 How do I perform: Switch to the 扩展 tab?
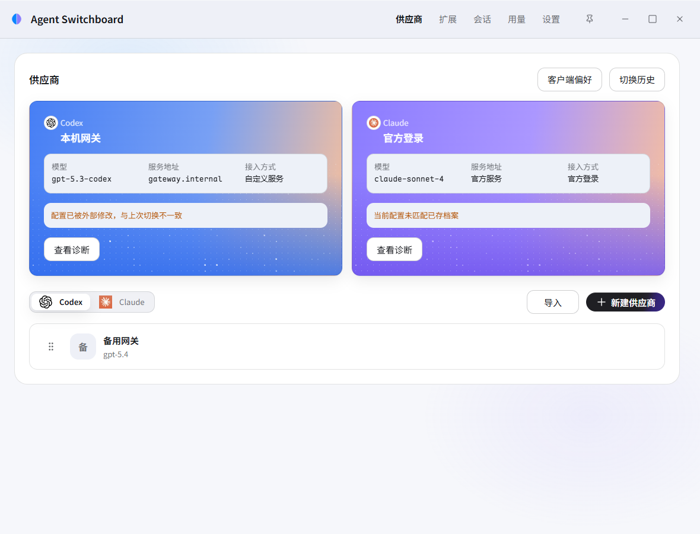coord(448,19)
